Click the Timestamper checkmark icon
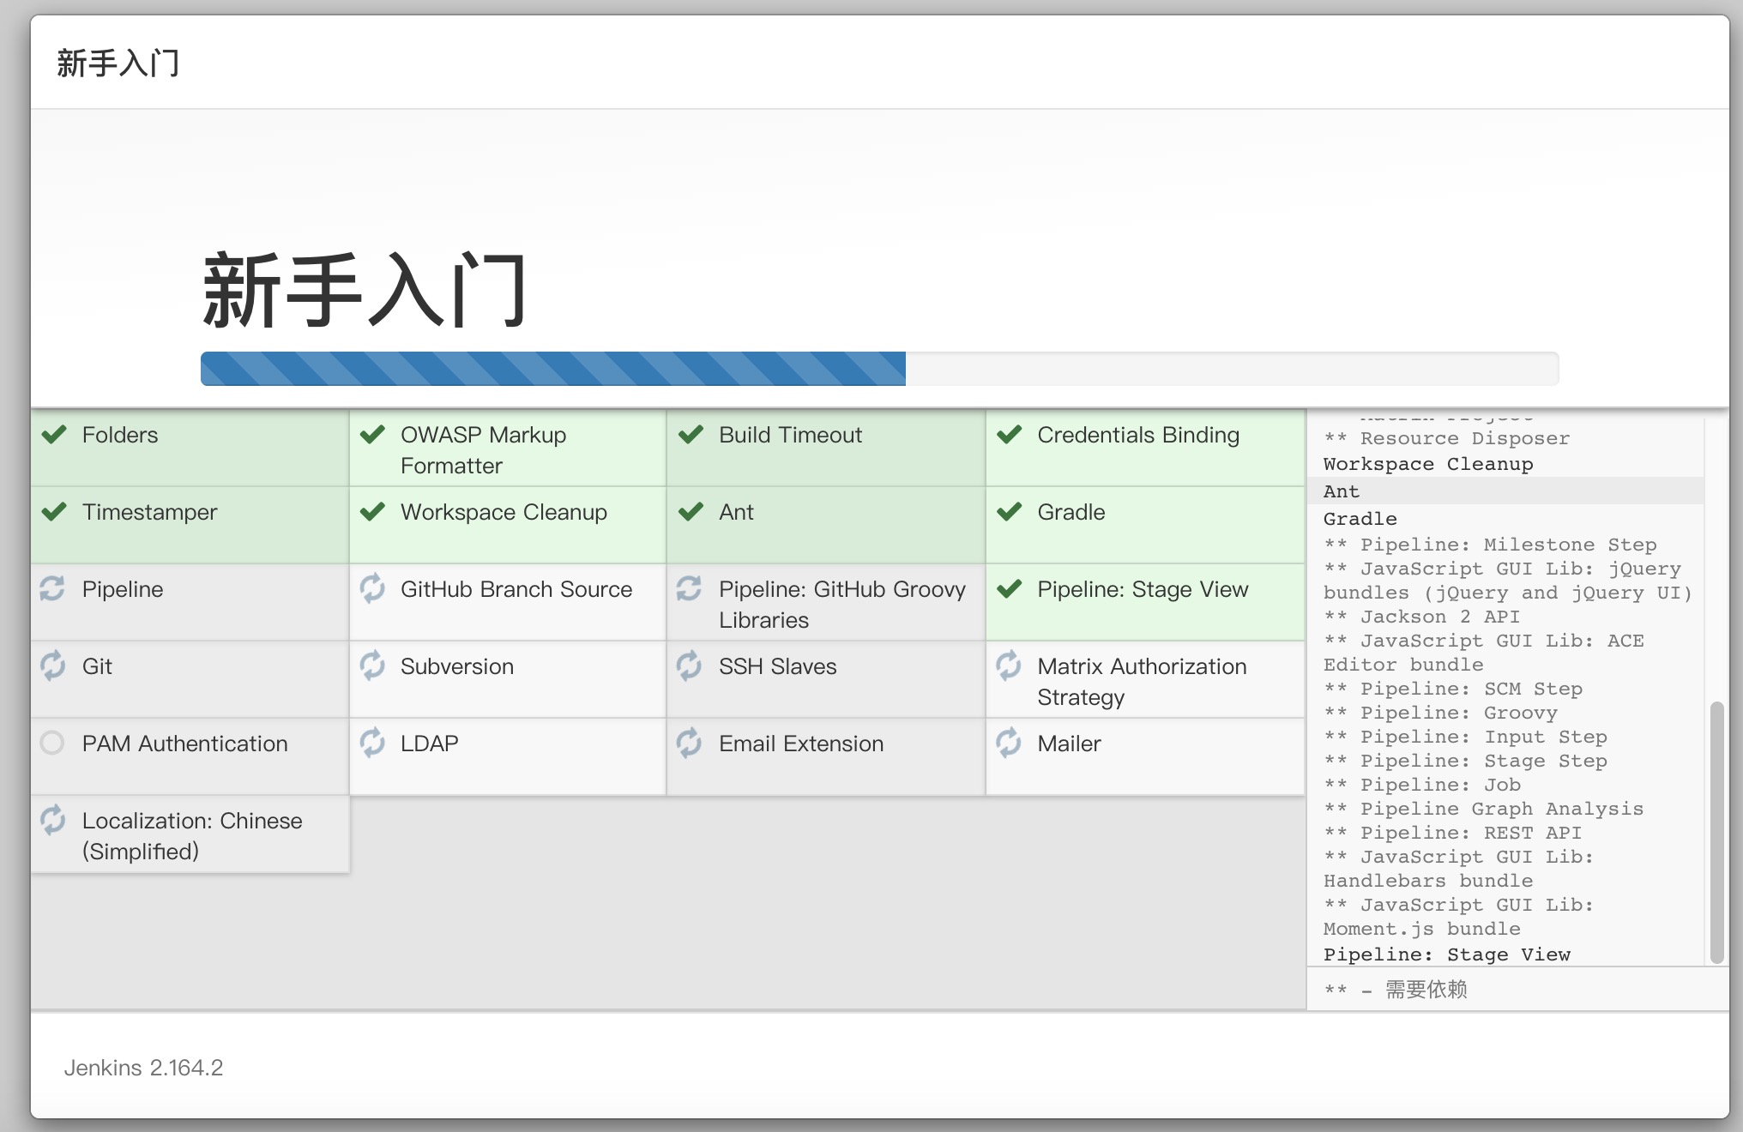Screen dimensions: 1743x1132 [54, 512]
